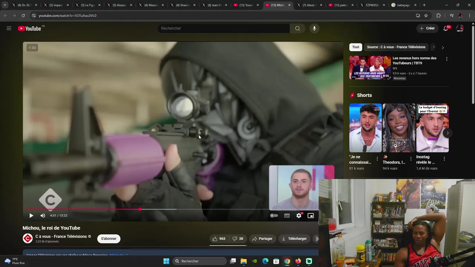Close the (13) Michou active tab
This screenshot has width=475, height=267.
click(289, 5)
